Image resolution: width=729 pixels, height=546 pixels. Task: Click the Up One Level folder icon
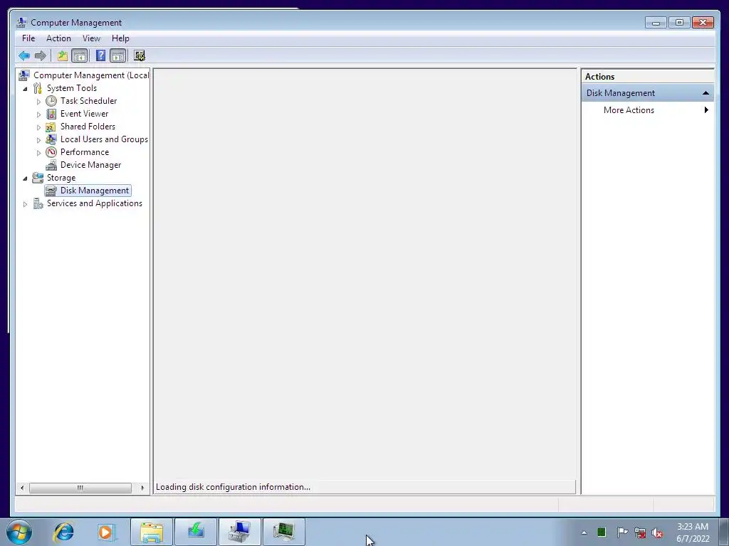tap(63, 56)
